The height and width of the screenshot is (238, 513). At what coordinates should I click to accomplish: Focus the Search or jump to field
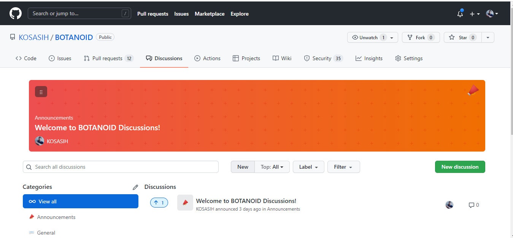click(x=79, y=13)
